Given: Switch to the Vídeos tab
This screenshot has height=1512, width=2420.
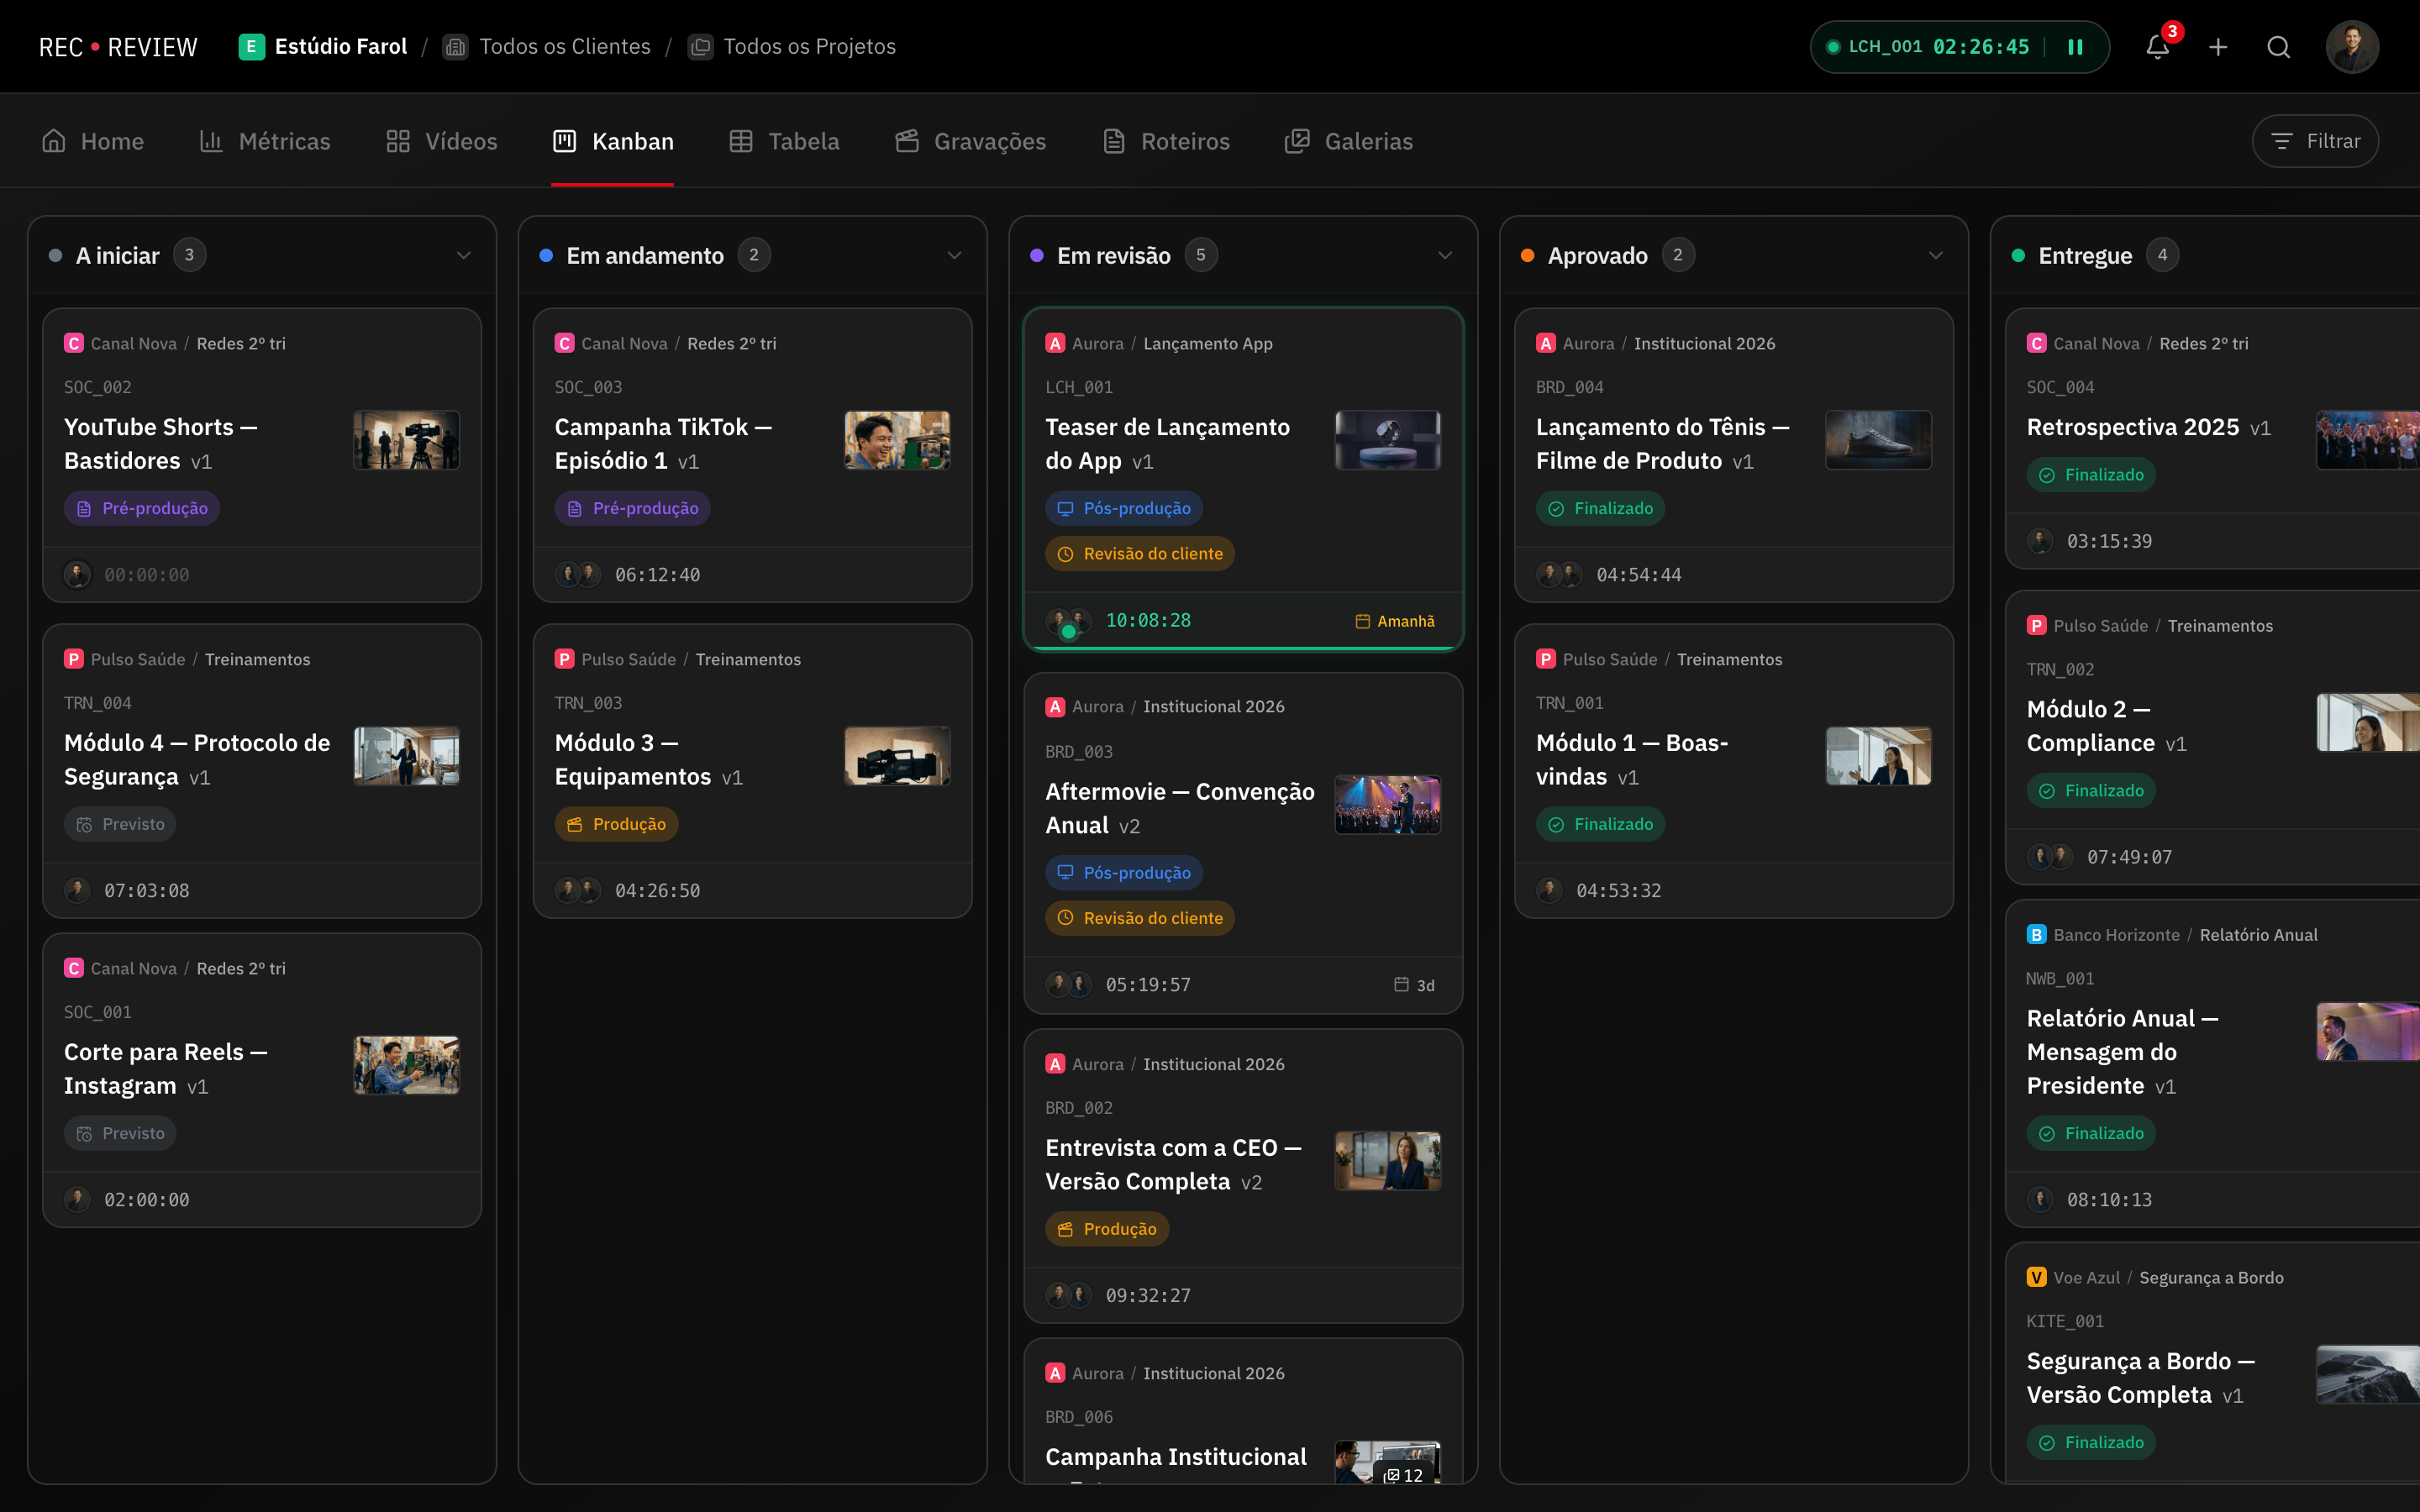Looking at the screenshot, I should [x=441, y=141].
